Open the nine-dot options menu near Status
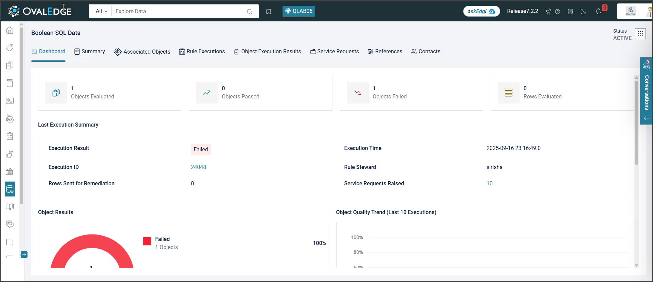653x282 pixels. [640, 34]
